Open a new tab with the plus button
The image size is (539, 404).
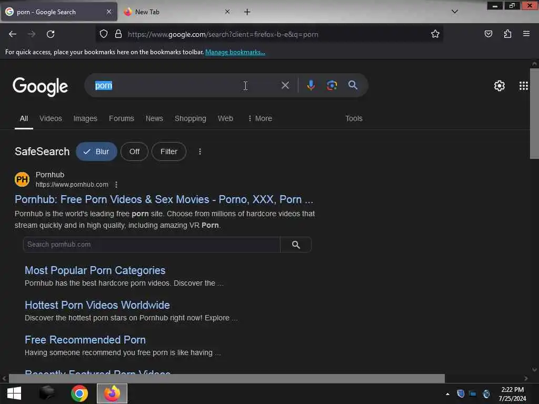coord(247,12)
